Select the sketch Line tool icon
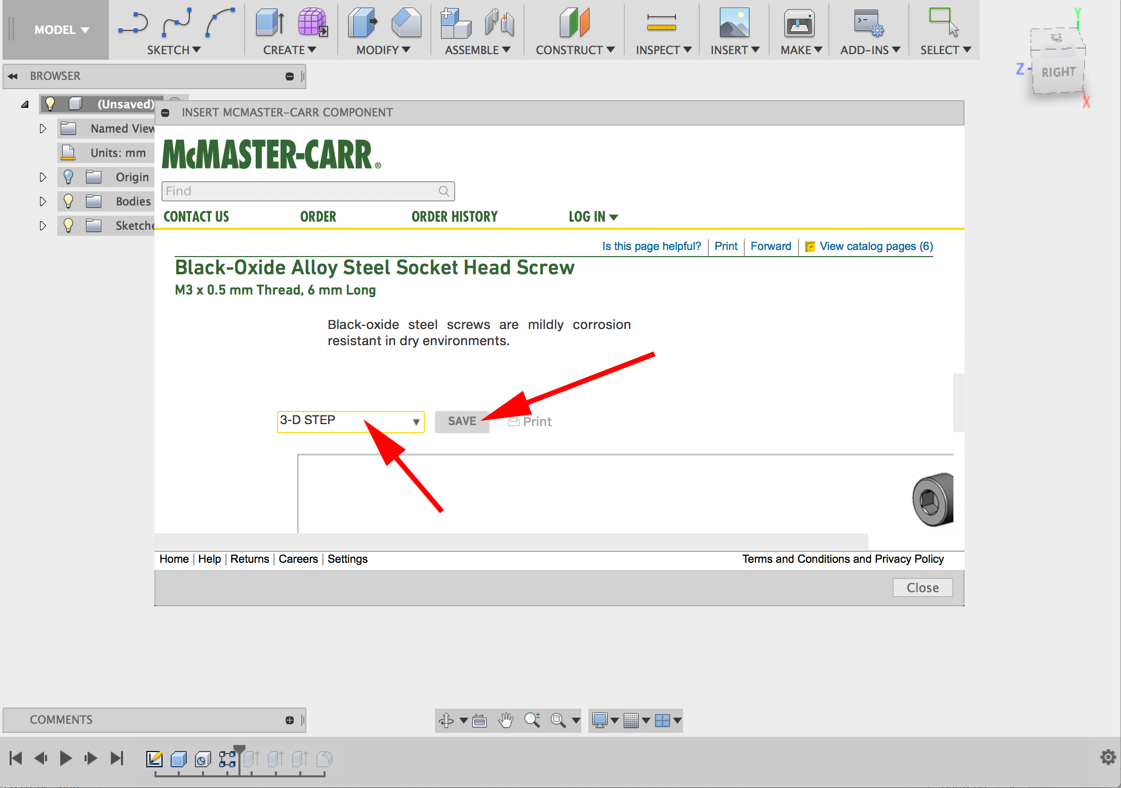 tap(133, 23)
